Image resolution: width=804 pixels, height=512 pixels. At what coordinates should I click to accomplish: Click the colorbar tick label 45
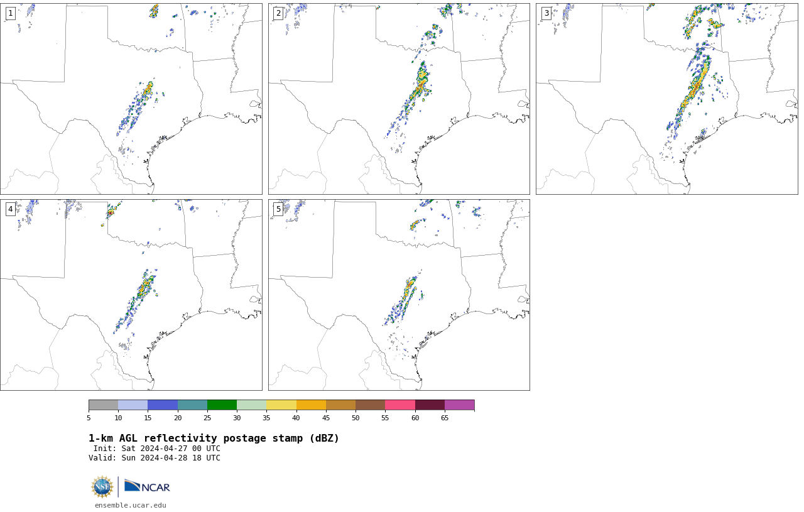(x=326, y=418)
